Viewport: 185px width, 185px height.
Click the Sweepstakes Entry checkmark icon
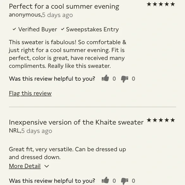click(x=63, y=29)
